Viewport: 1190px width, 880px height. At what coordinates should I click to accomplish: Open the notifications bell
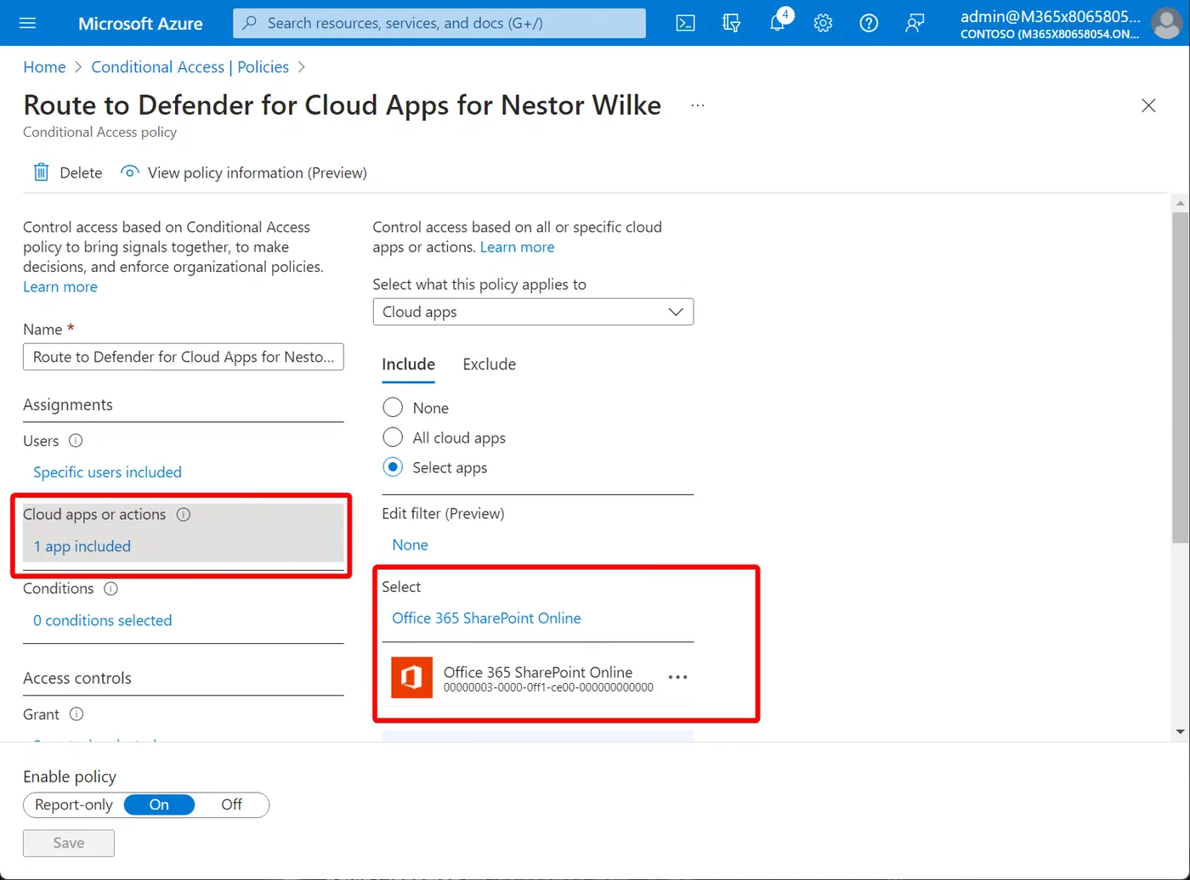(778, 23)
